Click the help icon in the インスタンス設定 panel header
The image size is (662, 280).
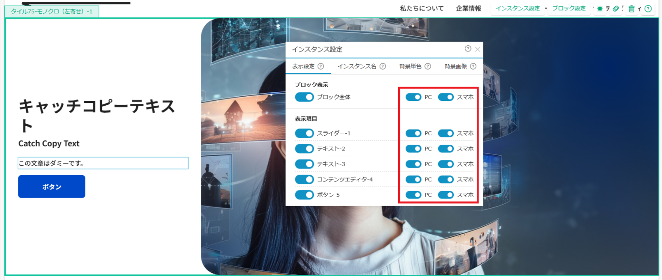click(468, 49)
